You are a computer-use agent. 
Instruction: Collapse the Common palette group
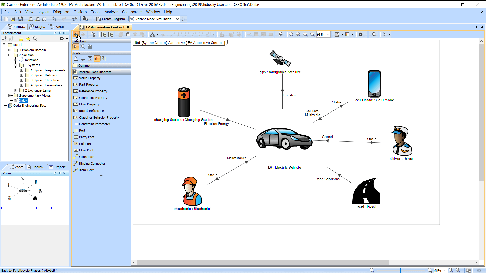pos(101,65)
